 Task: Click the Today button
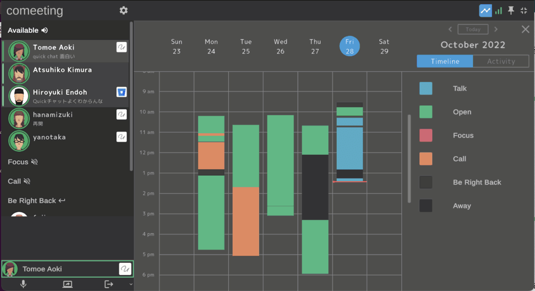tap(473, 29)
